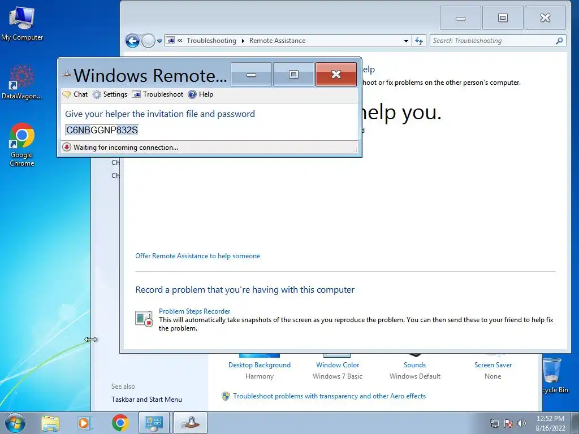Open Screen Saver settings

pyautogui.click(x=493, y=365)
